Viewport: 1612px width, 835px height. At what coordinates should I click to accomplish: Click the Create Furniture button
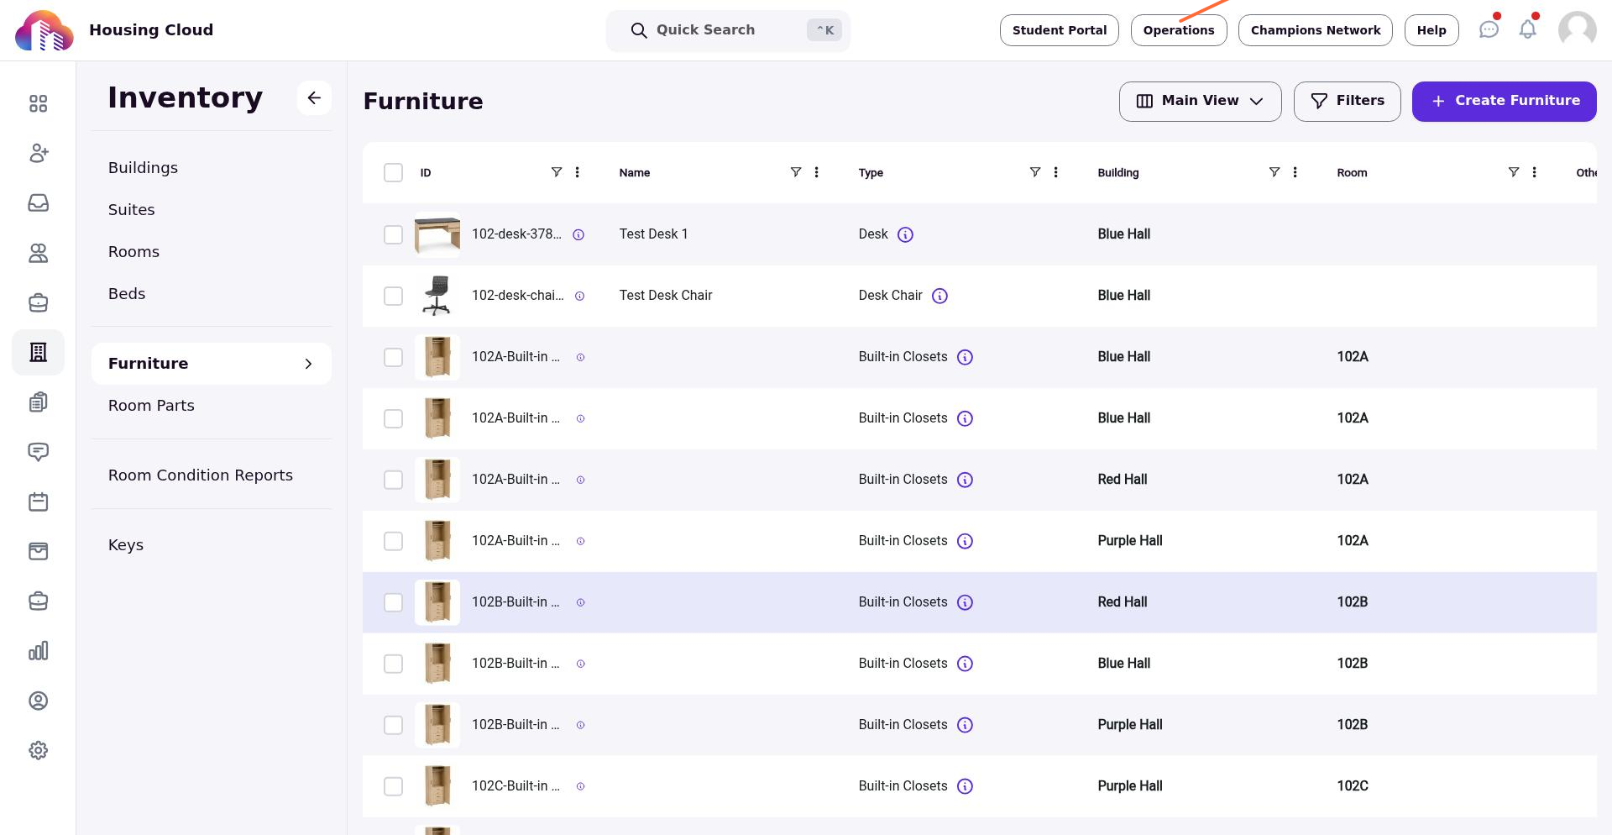coord(1504,102)
